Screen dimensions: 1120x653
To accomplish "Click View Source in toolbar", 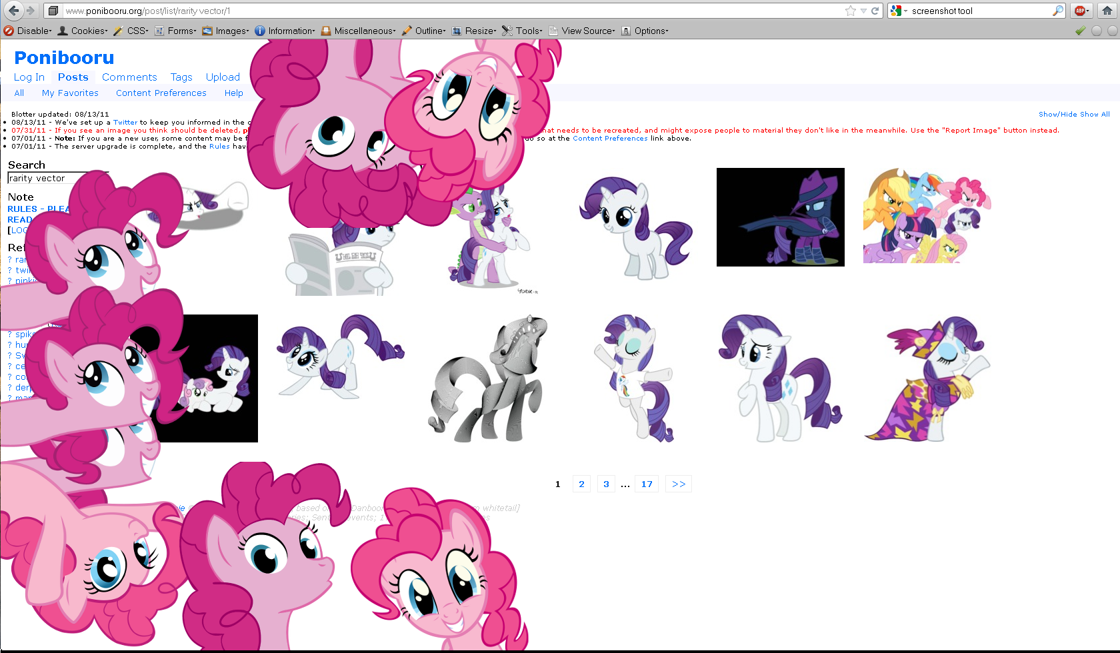I will 582,31.
